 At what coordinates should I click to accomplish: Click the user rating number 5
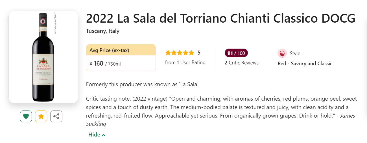click(199, 53)
